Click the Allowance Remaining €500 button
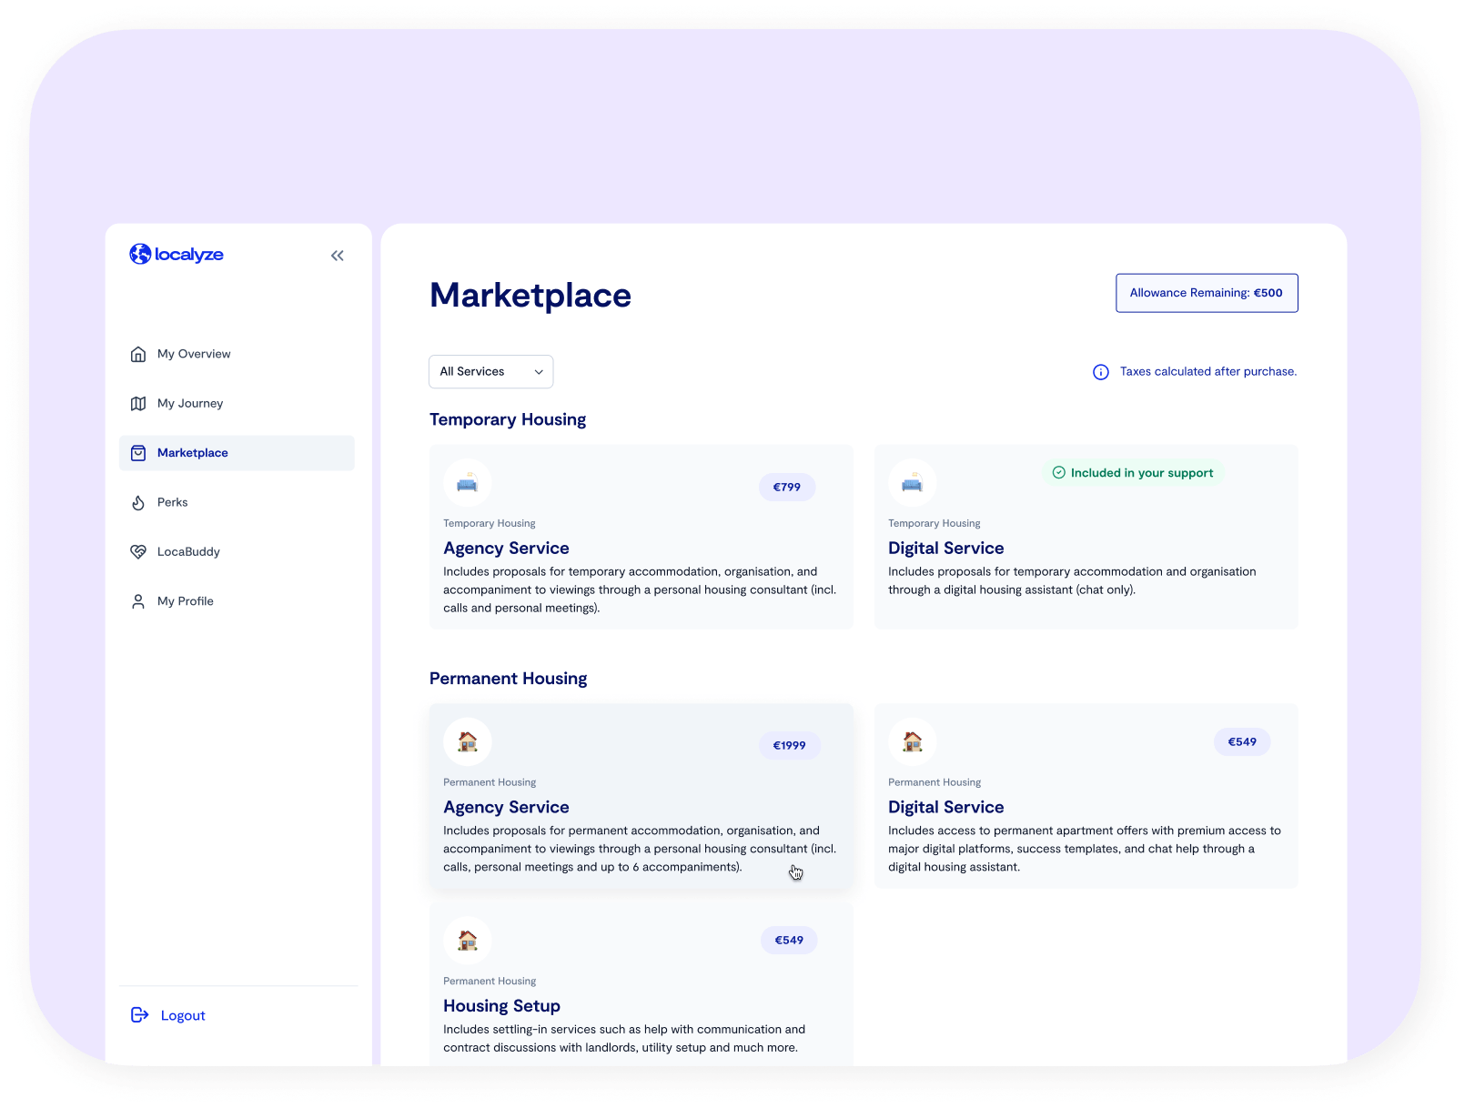The height and width of the screenshot is (1108, 1465). [x=1206, y=293]
